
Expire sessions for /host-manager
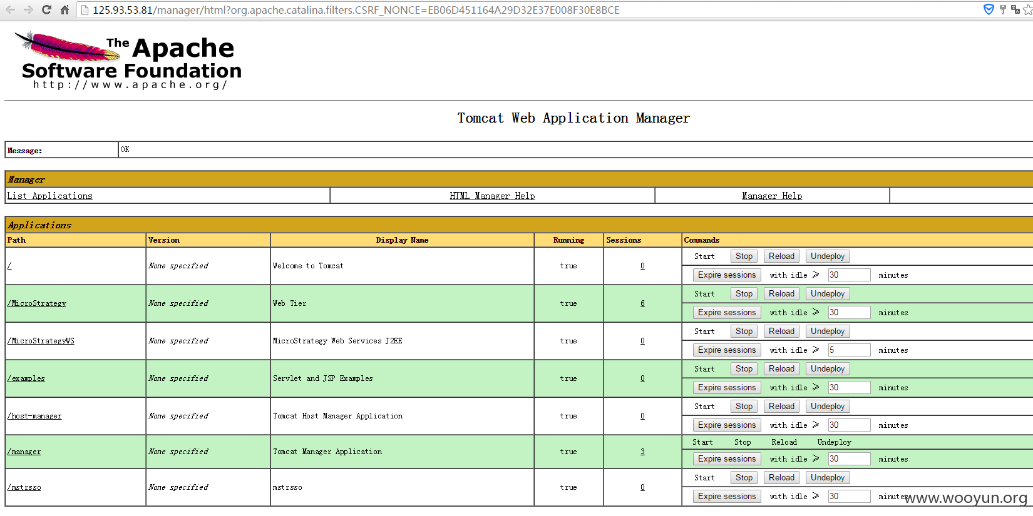(727, 425)
